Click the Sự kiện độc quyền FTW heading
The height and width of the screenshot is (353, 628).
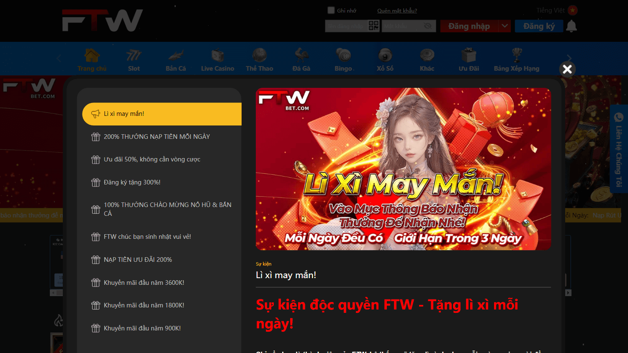387,314
